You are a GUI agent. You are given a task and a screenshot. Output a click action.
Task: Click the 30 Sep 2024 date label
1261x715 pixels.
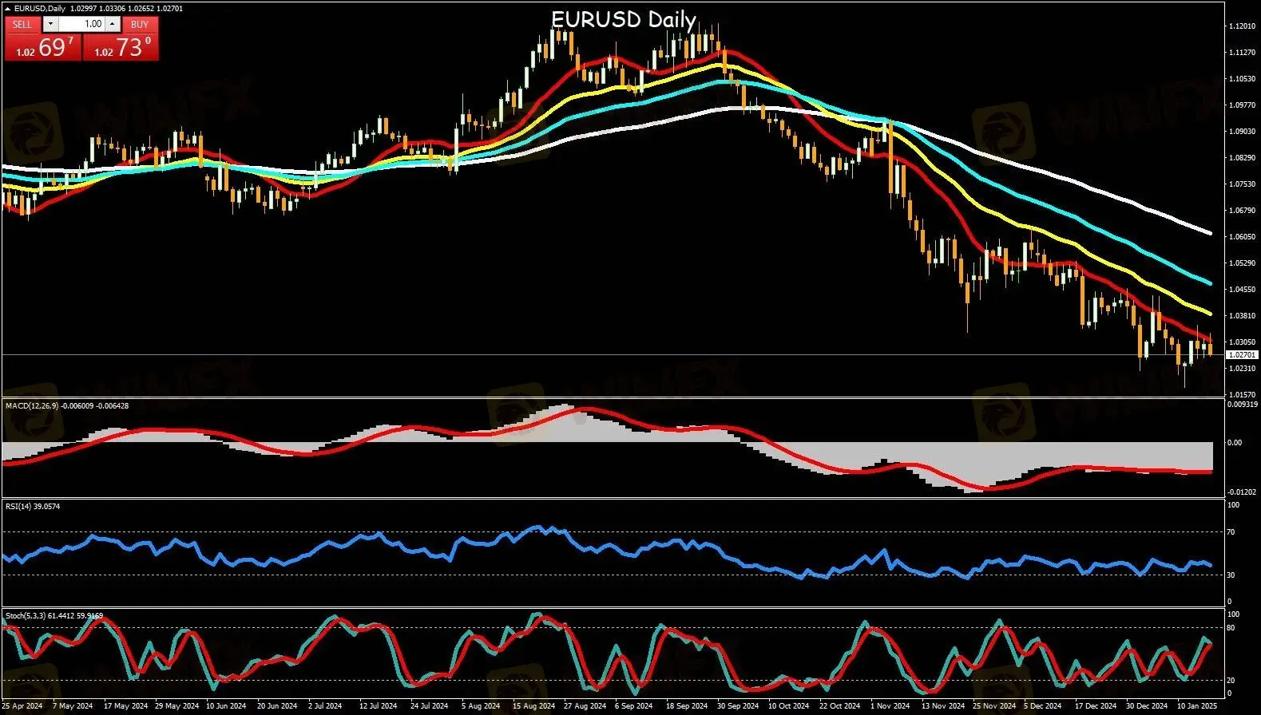(x=737, y=706)
